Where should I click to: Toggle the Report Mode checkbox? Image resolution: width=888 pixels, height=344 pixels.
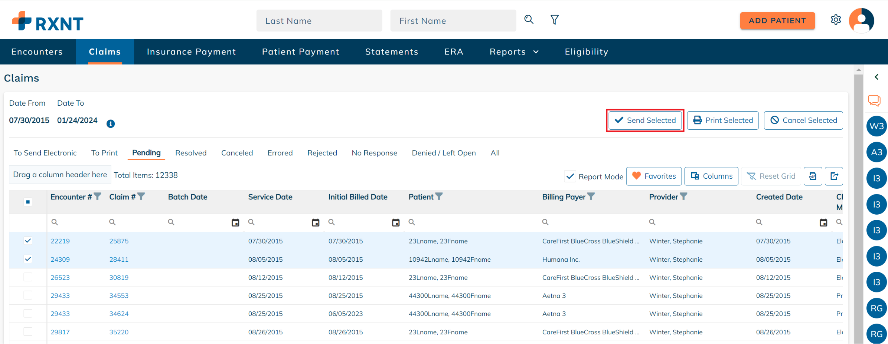coord(570,176)
